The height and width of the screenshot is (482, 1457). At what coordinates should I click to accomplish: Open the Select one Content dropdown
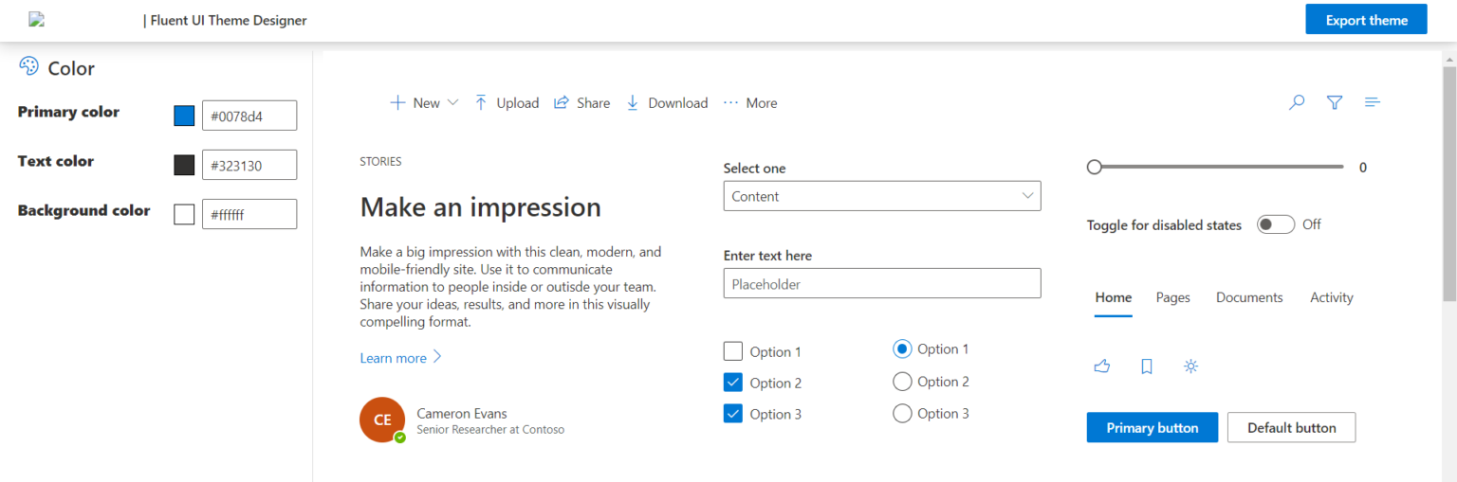pyautogui.click(x=881, y=196)
